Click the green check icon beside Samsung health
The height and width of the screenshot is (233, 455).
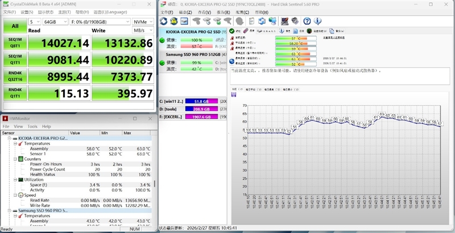pyautogui.click(x=162, y=63)
